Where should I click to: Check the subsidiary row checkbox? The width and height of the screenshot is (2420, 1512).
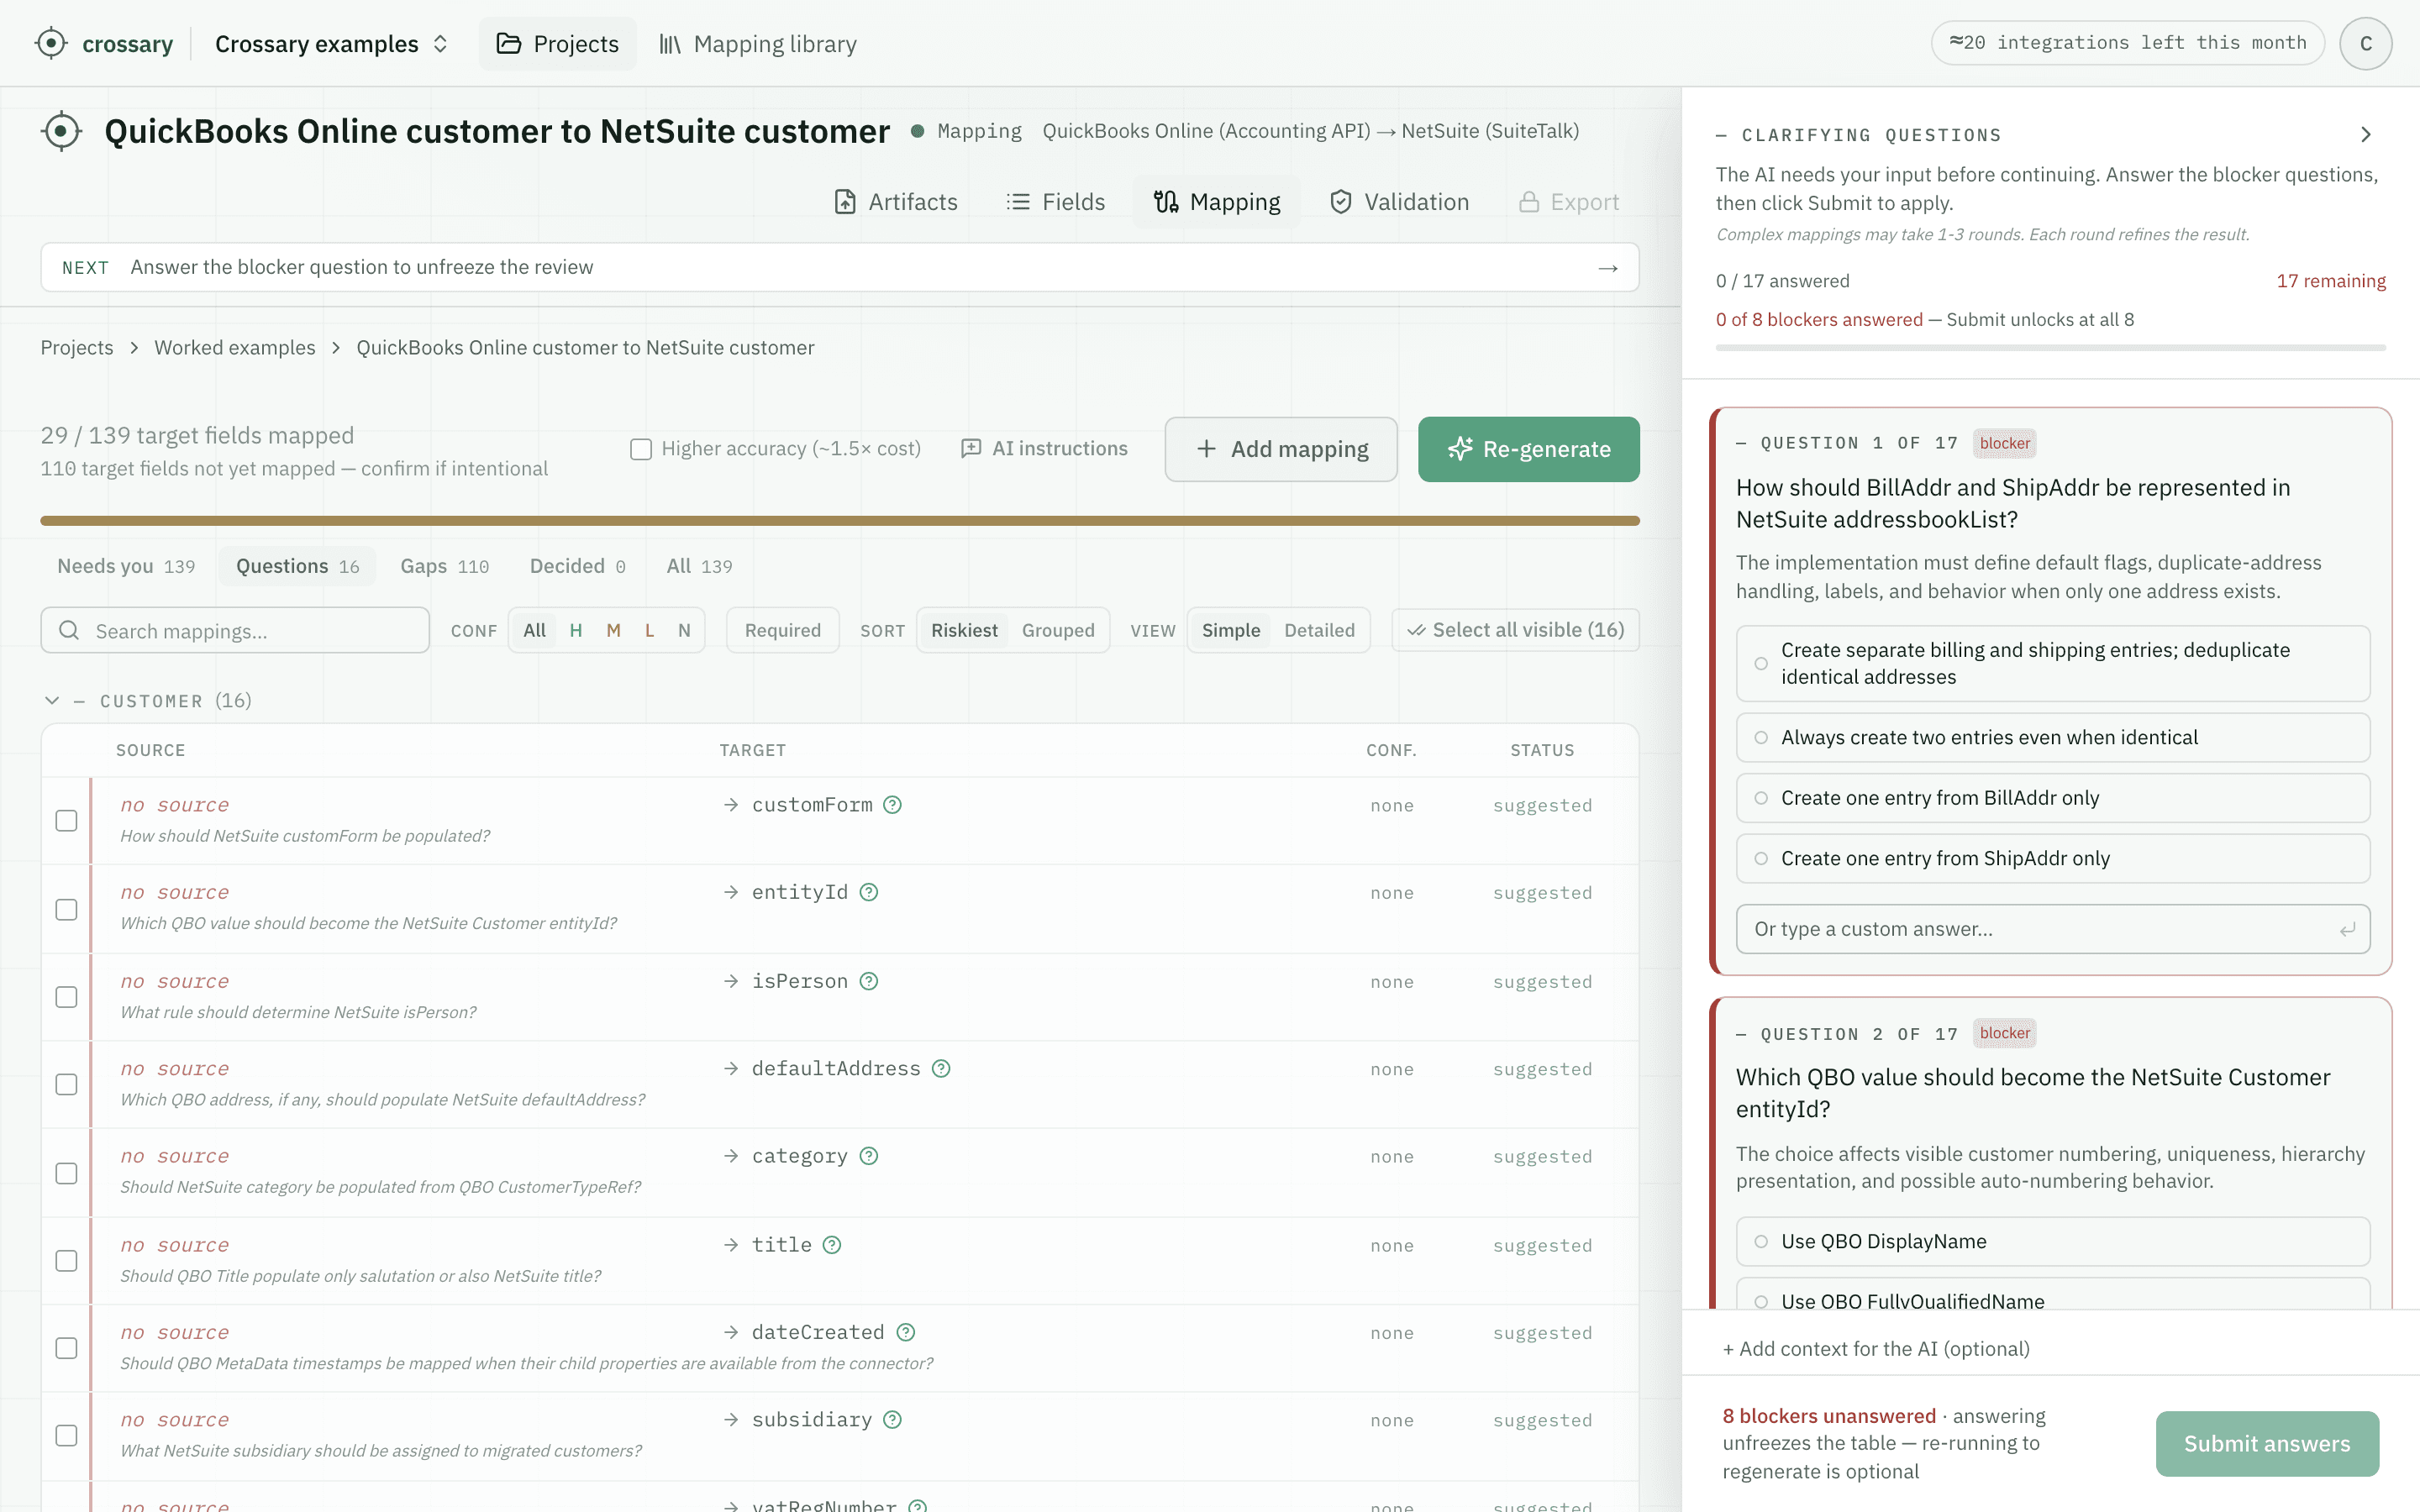point(66,1435)
